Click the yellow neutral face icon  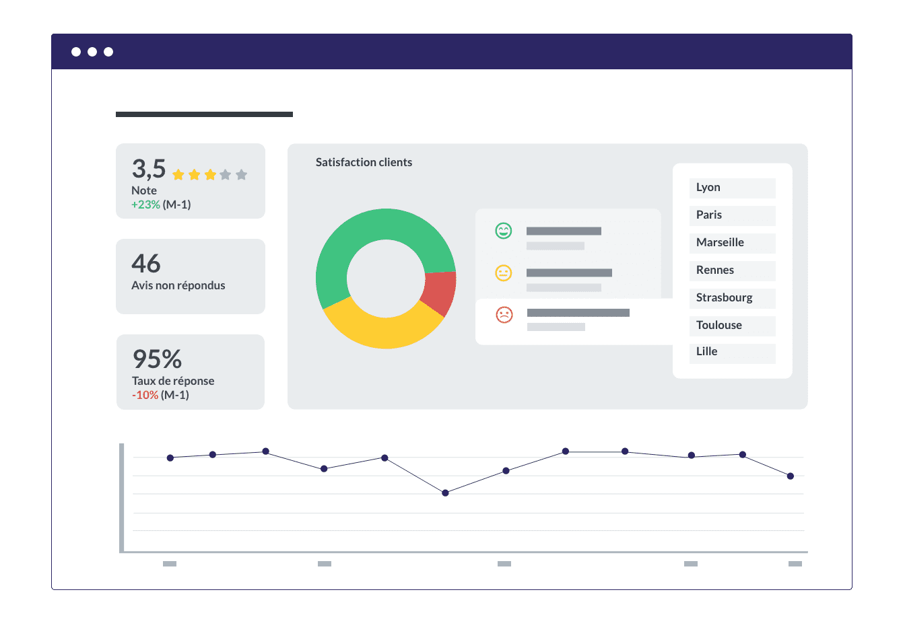coord(504,272)
